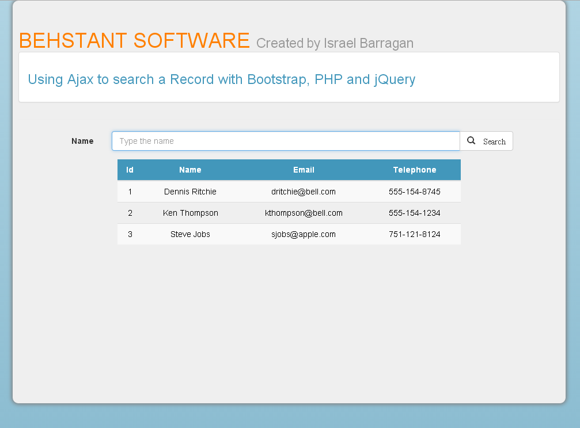Select the id cell '1'

click(130, 192)
